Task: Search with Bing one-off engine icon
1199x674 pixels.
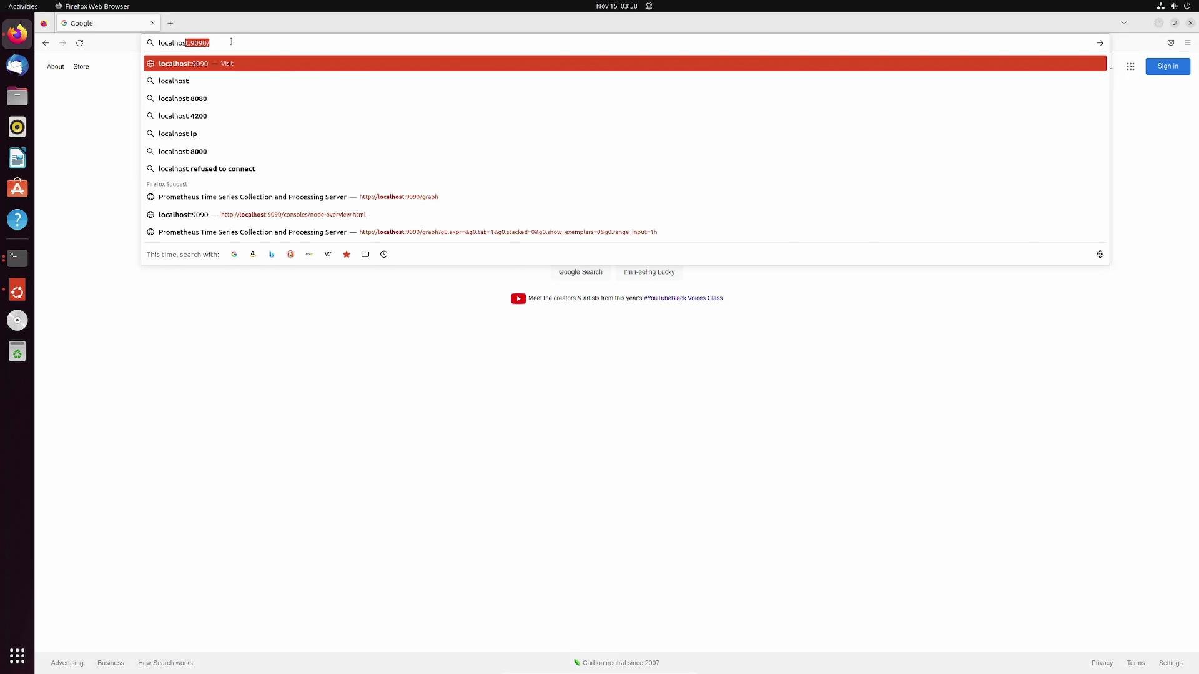Action: point(272,255)
